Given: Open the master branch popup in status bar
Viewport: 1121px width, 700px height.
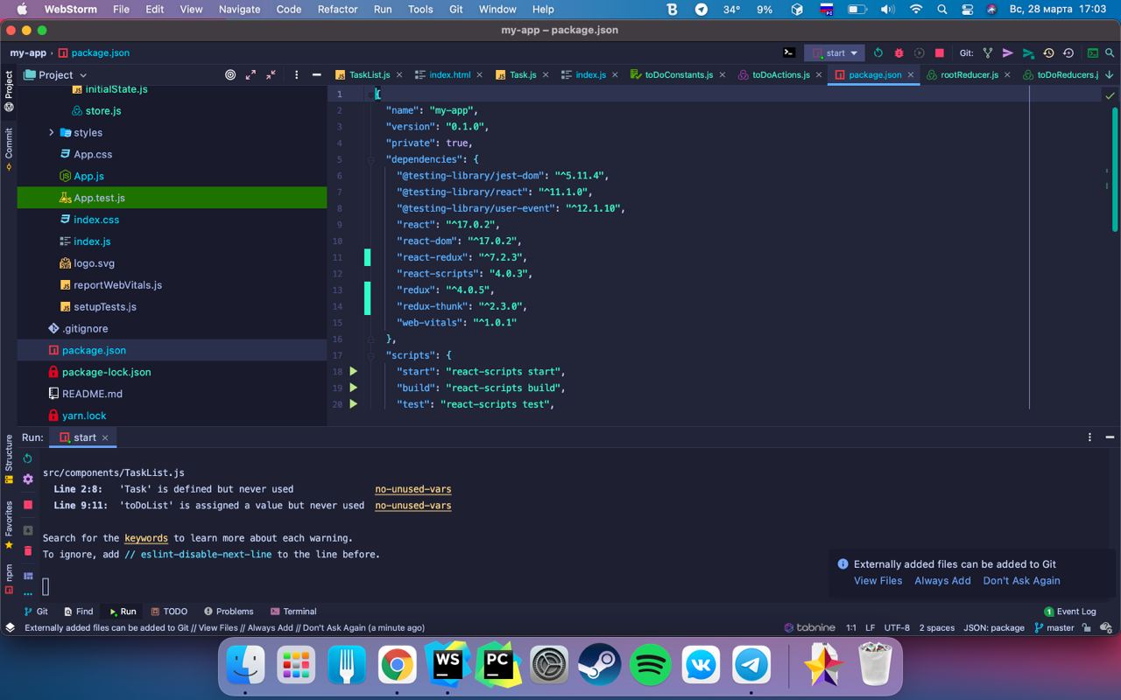Looking at the screenshot, I should pos(1054,627).
